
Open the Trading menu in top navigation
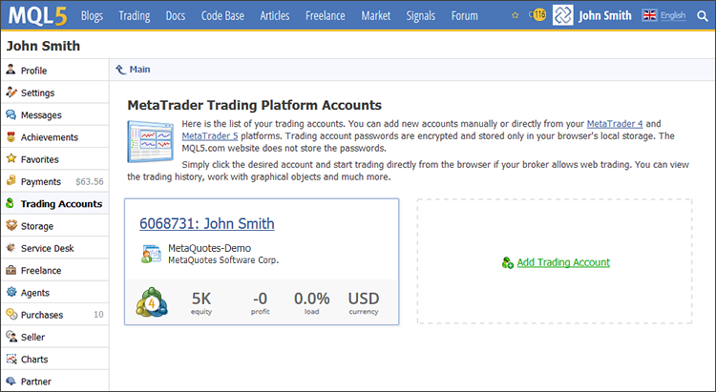tap(134, 16)
